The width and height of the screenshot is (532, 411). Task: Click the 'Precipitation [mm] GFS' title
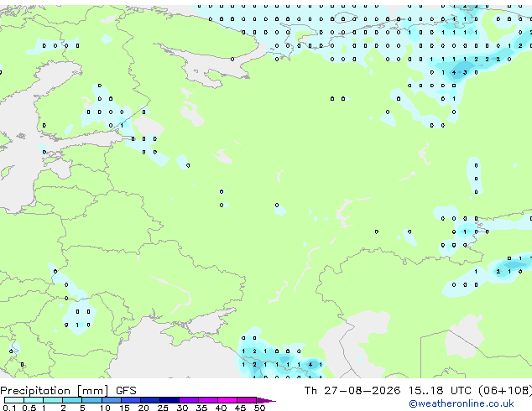(x=68, y=391)
